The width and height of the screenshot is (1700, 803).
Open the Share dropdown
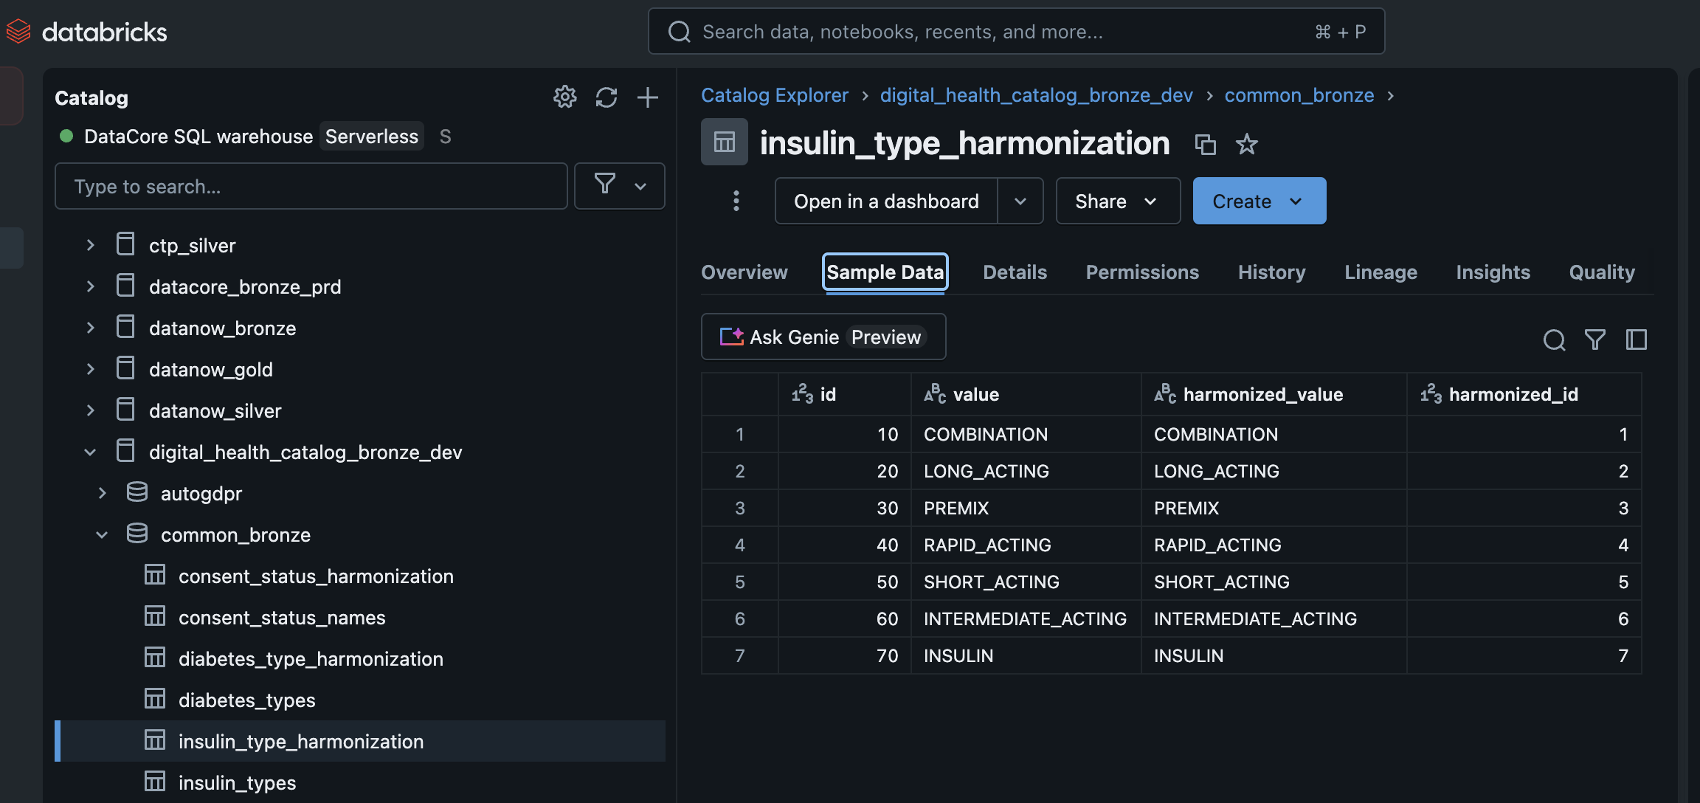1118,201
